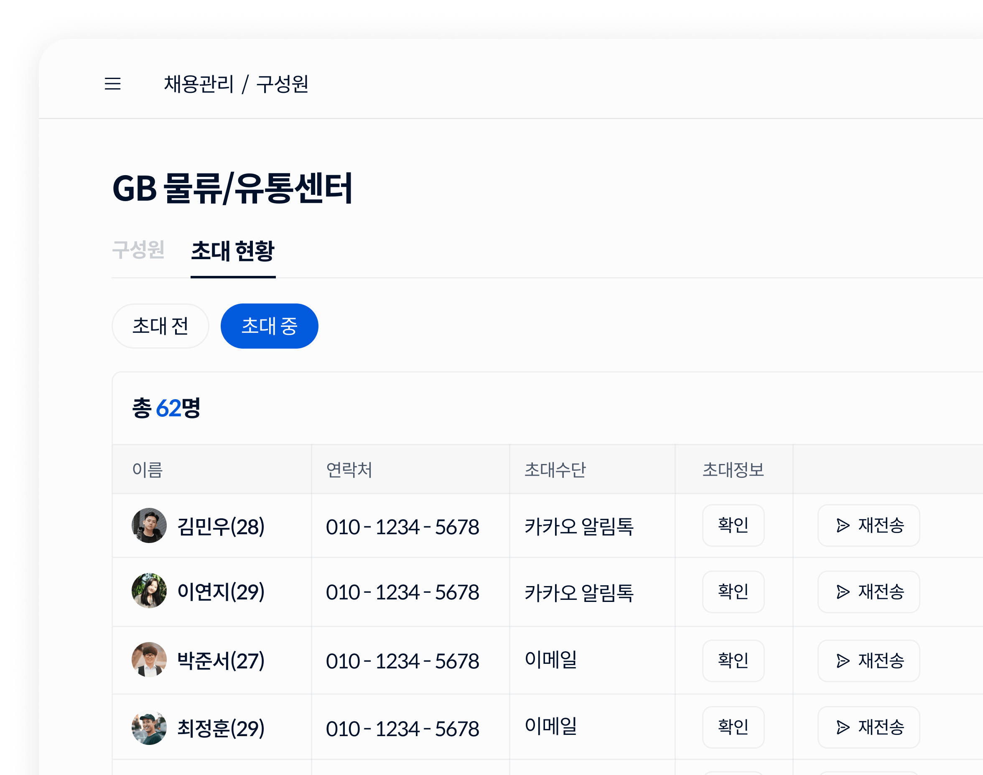Click the send icon in 최정훈's 재전송 button

843,727
